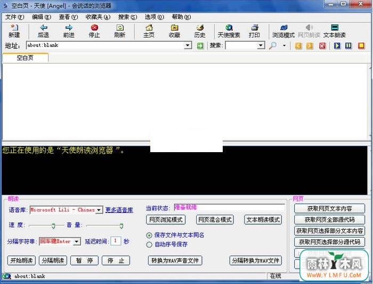This screenshot has width=373, height=284.
Task: Click the 搜索 text input box
Action: coord(241,45)
